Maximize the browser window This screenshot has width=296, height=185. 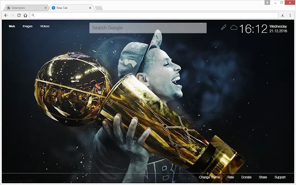coord(282,3)
